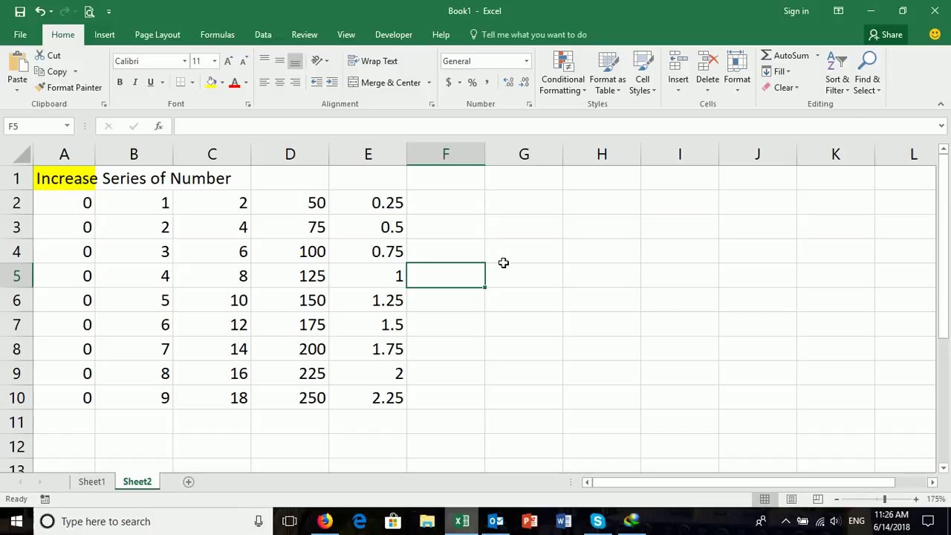Image resolution: width=951 pixels, height=535 pixels.
Task: Click the Insert Function fx icon
Action: coord(158,126)
